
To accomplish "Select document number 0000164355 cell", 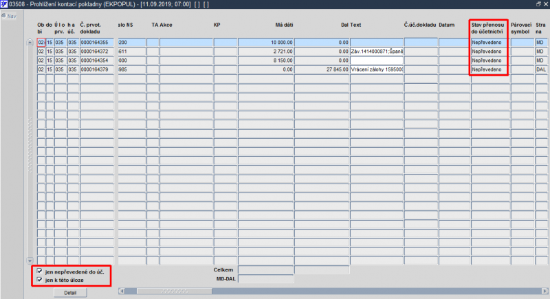I will 97,43.
